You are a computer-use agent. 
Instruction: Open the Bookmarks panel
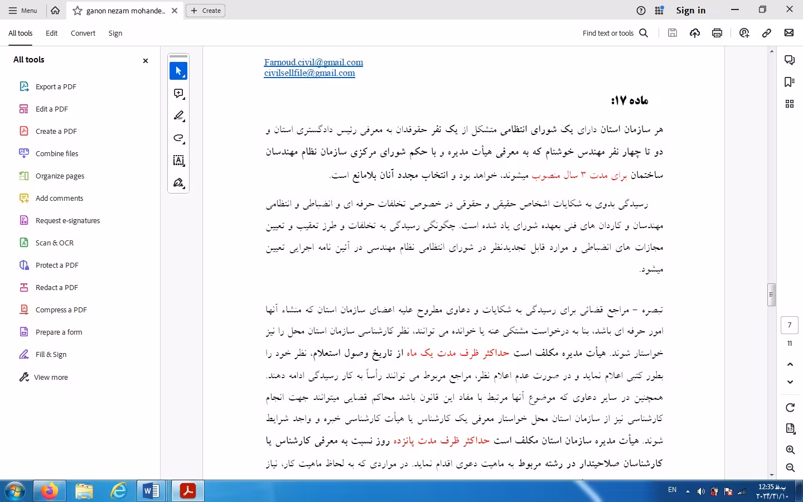click(x=789, y=82)
